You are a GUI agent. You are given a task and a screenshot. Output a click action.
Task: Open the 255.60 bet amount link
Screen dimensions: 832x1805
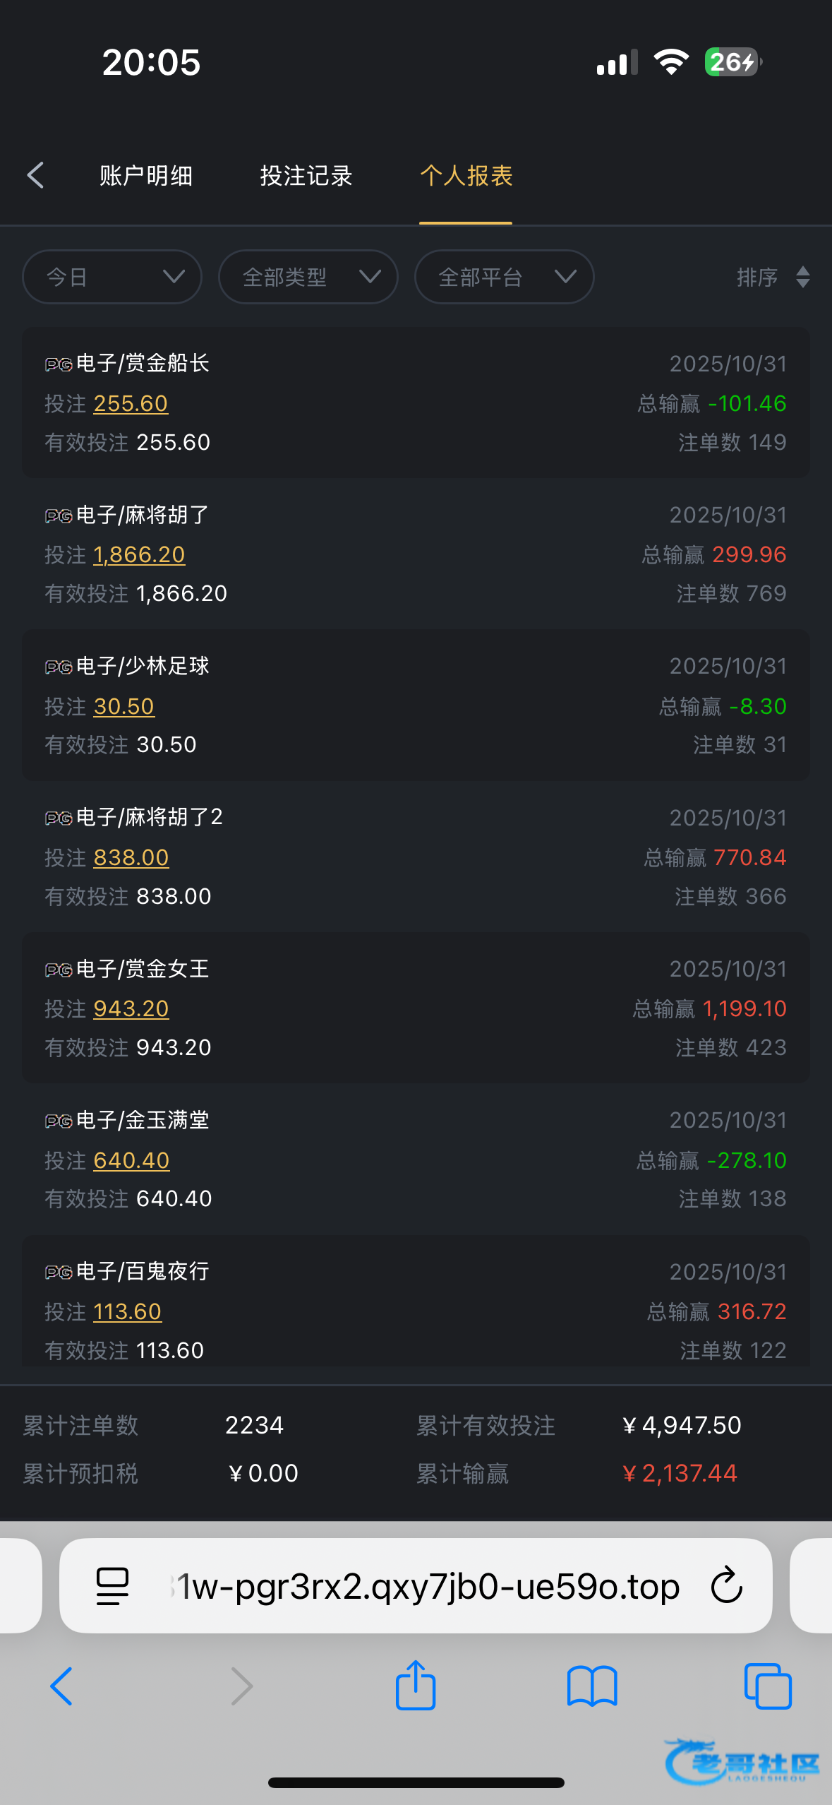(131, 403)
